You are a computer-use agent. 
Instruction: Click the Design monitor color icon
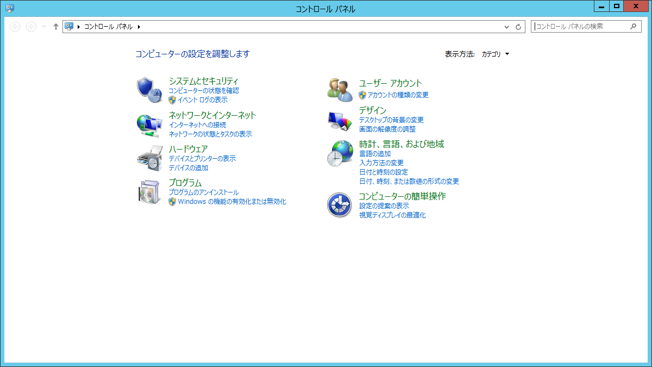point(340,121)
